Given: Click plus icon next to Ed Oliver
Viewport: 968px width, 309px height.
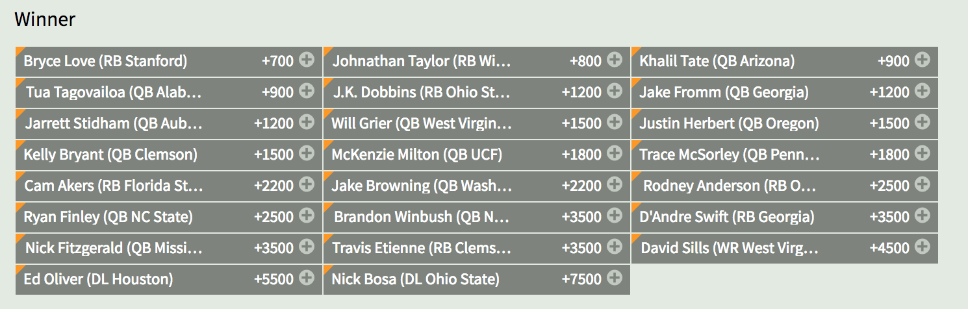Looking at the screenshot, I should point(307,278).
